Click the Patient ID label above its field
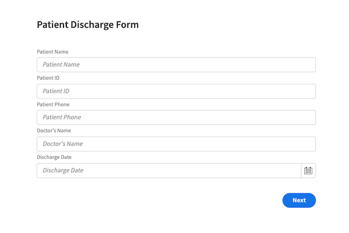 tap(48, 78)
